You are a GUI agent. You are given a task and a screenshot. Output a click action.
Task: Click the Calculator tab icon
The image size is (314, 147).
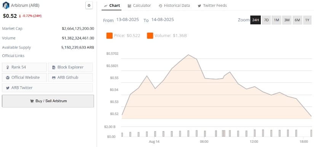[x=129, y=6]
